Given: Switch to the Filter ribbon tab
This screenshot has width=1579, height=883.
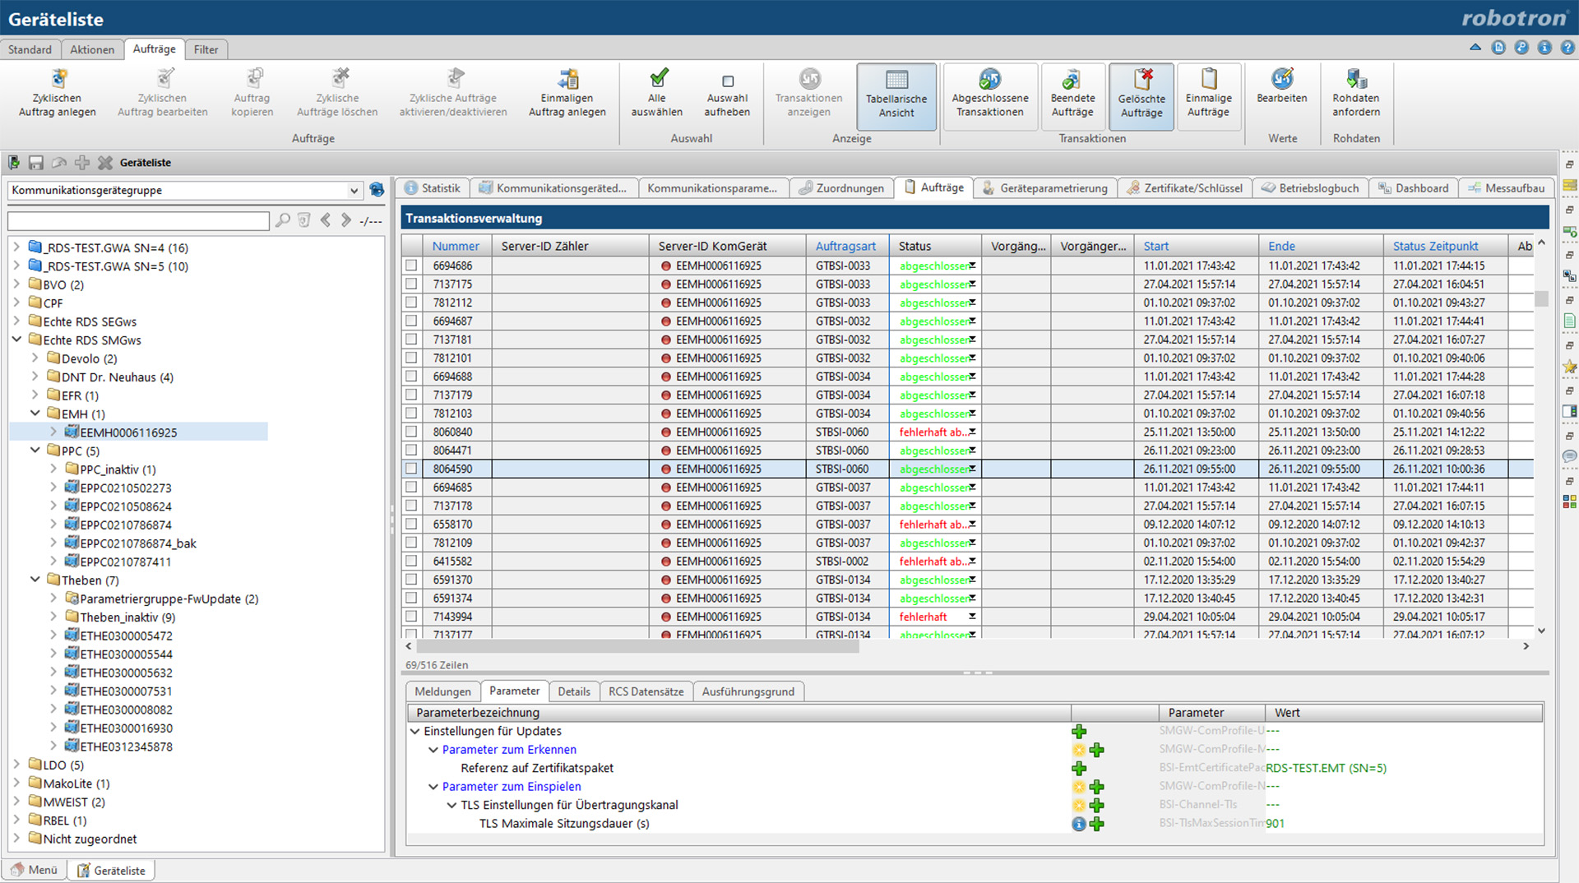Looking at the screenshot, I should [x=206, y=49].
